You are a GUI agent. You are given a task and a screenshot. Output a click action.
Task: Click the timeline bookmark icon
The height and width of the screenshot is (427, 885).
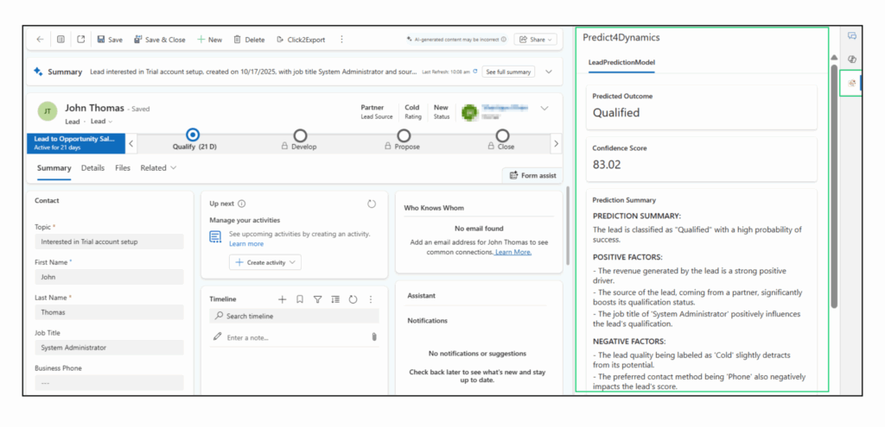[x=300, y=299]
